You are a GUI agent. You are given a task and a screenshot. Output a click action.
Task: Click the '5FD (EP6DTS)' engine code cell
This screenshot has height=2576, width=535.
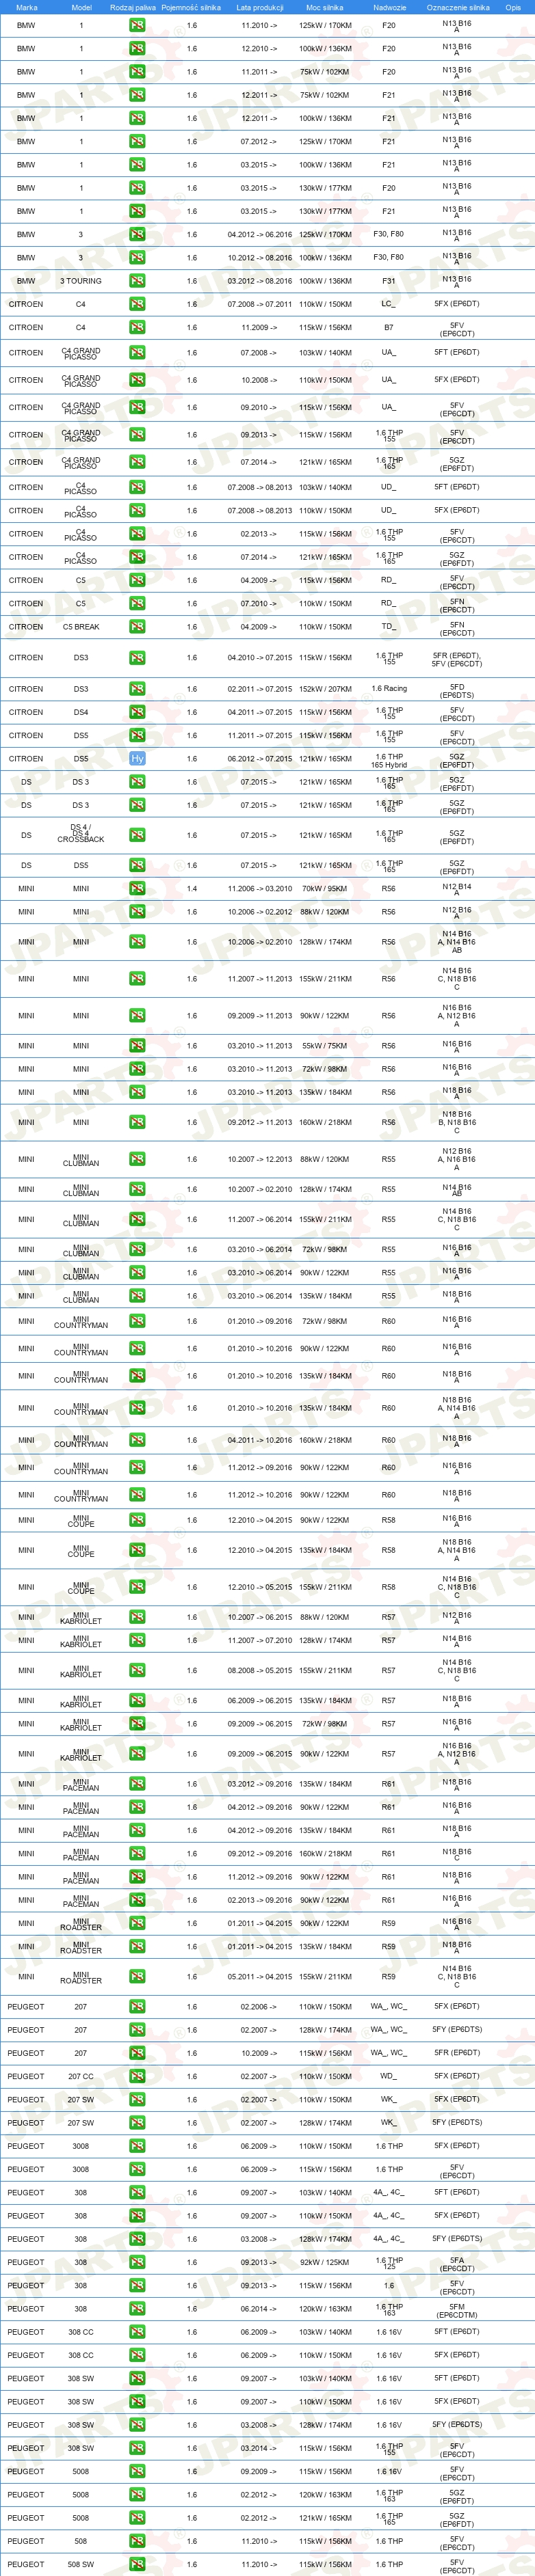click(x=457, y=691)
